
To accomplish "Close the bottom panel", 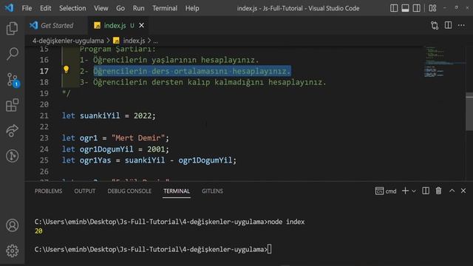I will [x=463, y=191].
